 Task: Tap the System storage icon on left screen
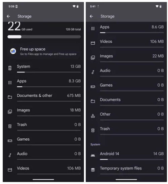coord(10,68)
